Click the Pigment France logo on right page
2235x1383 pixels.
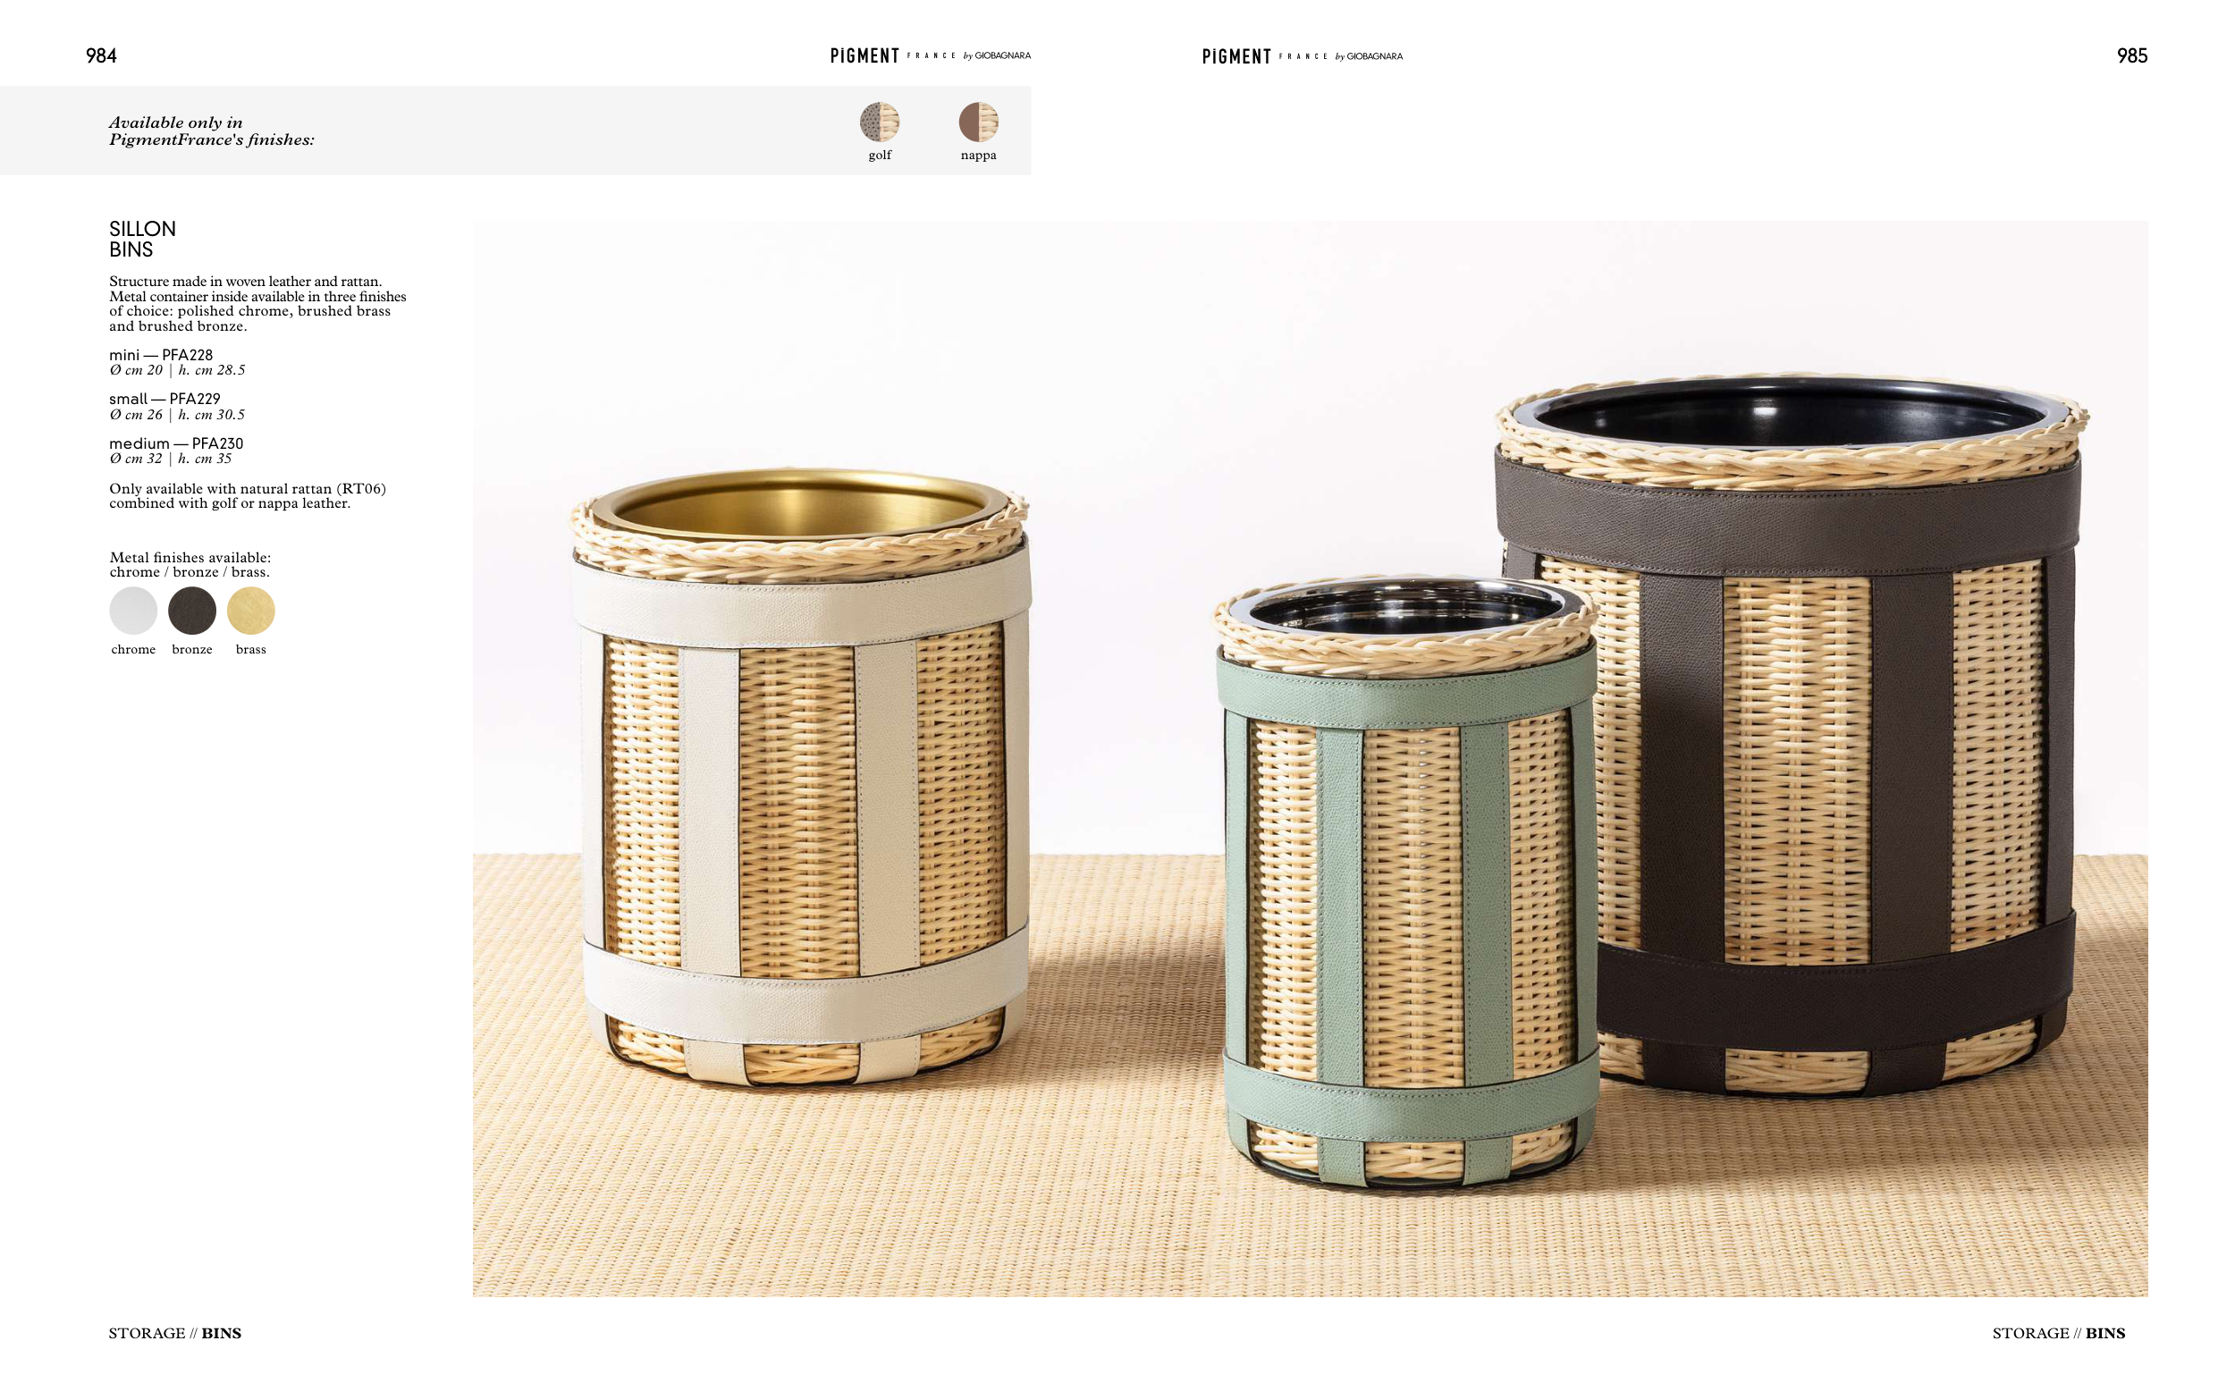coord(1303,56)
